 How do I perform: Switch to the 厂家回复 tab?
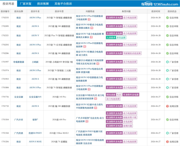(26, 4)
